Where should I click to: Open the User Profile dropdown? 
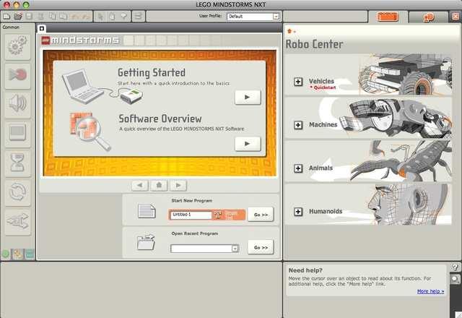tap(276, 17)
